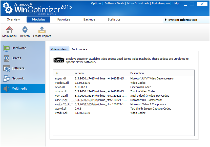The image size is (210, 147).
Task: Expand the System Information arrow
Action: point(166,20)
